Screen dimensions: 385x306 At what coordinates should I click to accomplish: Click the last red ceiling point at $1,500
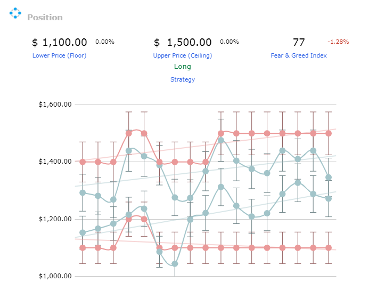[x=329, y=133]
